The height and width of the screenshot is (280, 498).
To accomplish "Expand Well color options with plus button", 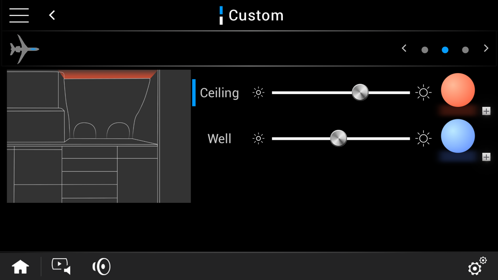I will pos(486,157).
